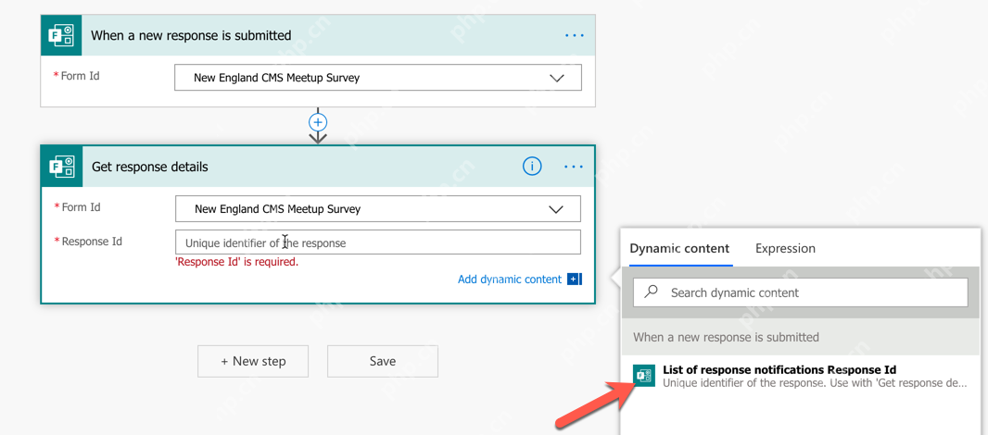Image resolution: width=988 pixels, height=435 pixels.
Task: Switch to the Expression tab
Action: (x=785, y=249)
